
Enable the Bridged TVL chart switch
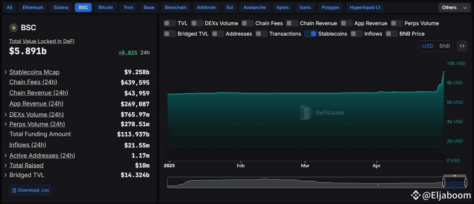pyautogui.click(x=170, y=34)
